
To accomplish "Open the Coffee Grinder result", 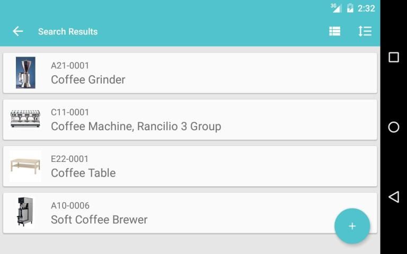I will click(x=88, y=80).
